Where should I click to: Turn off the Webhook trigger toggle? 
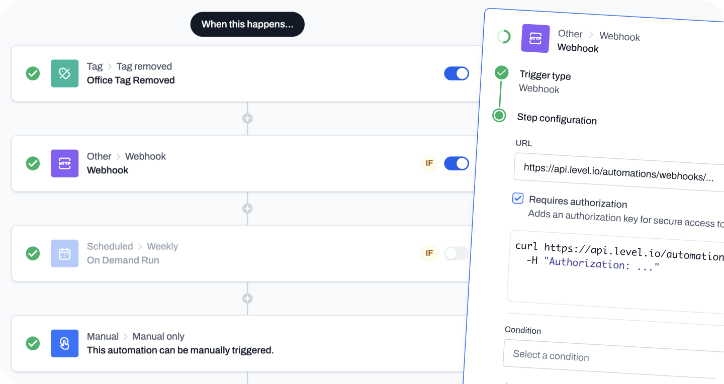[456, 163]
